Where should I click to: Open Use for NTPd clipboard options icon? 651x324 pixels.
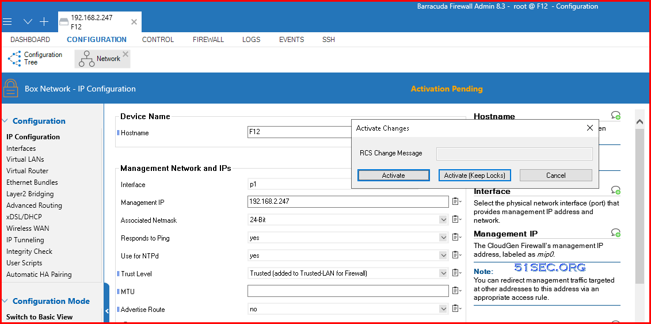[456, 255]
